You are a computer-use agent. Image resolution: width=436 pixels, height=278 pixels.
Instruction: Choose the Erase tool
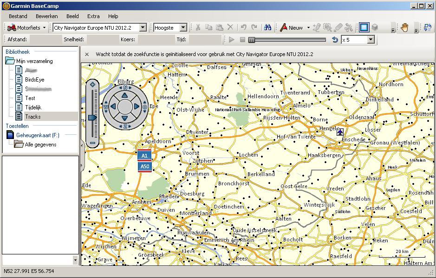tap(338, 27)
